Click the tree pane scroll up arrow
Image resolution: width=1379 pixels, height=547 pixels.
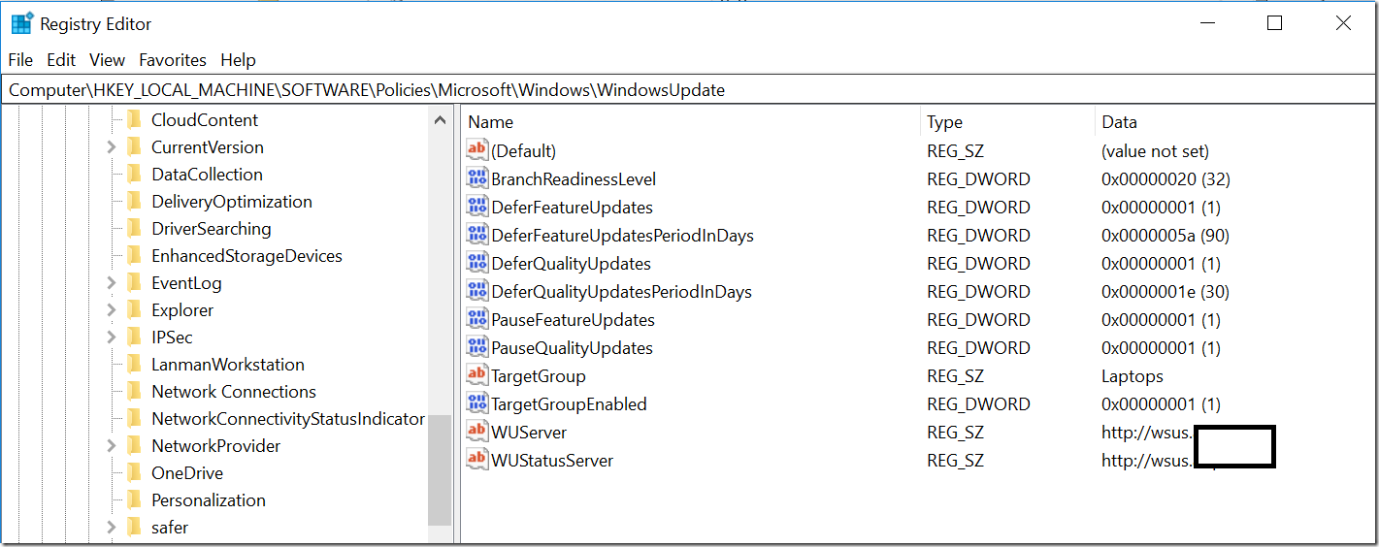(x=440, y=120)
